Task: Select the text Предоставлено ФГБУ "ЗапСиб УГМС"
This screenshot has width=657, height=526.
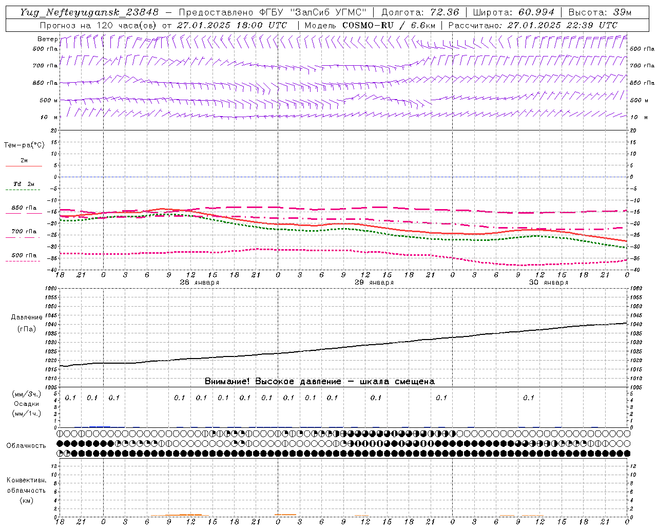Action: pyautogui.click(x=273, y=12)
